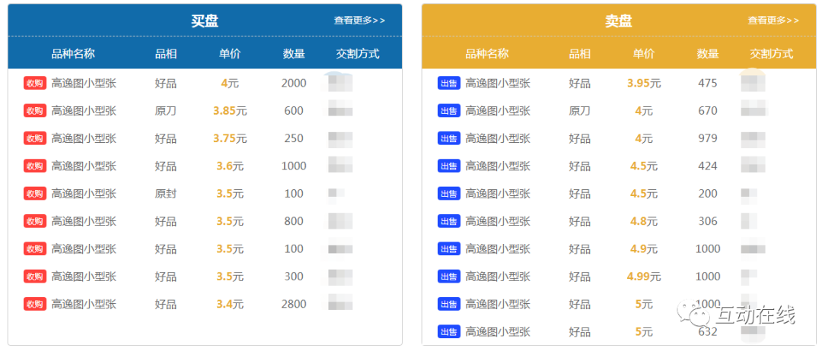The height and width of the screenshot is (351, 822).
Task: Click the 3.75元 buy price
Action: point(230,138)
